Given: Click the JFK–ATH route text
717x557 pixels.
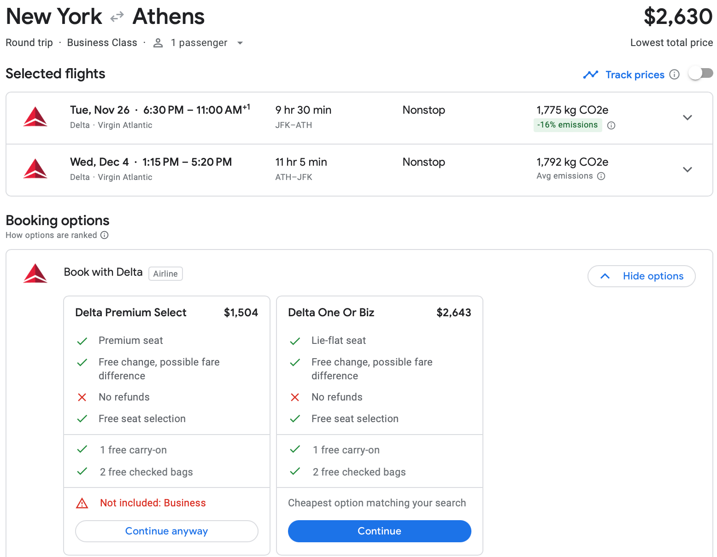Looking at the screenshot, I should (x=294, y=125).
